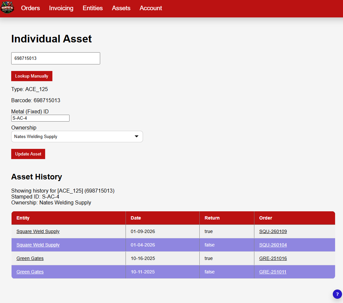The height and width of the screenshot is (303, 343).
Task: Select the Metal (Fixed) ID text field
Action: pos(40,118)
